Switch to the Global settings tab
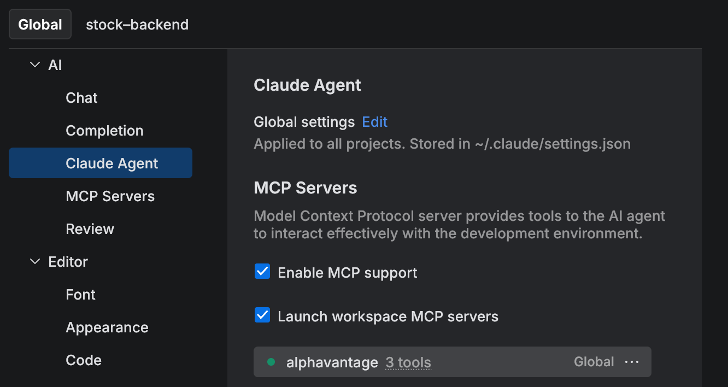The height and width of the screenshot is (387, 728). (40, 25)
